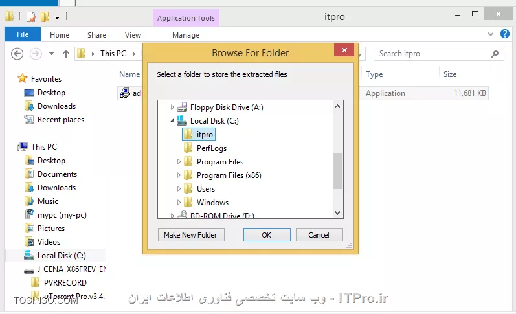Expand the Program Files (x86) folder node

(x=179, y=175)
